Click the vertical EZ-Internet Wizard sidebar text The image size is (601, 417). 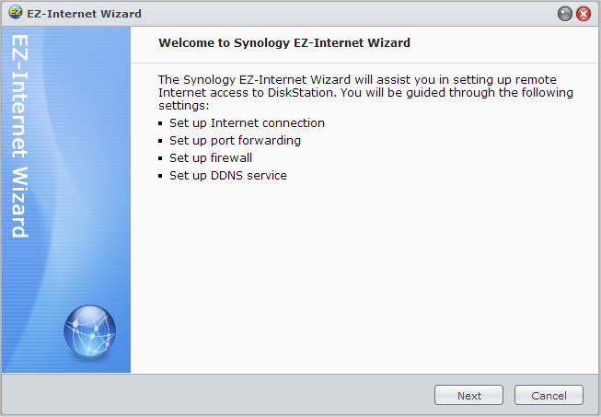tap(20, 136)
